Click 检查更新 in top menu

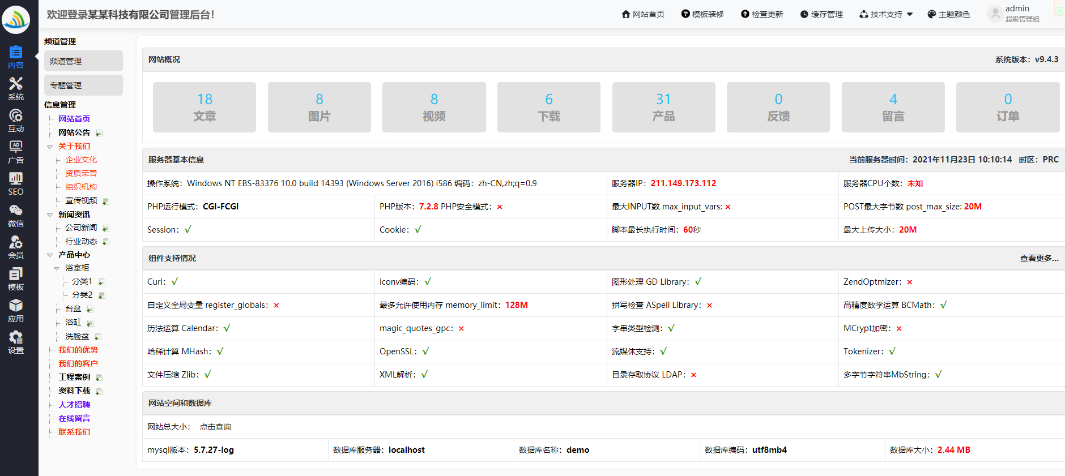762,14
